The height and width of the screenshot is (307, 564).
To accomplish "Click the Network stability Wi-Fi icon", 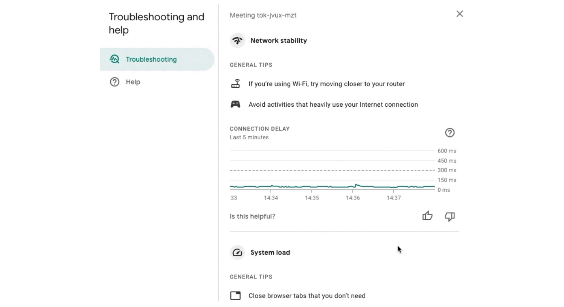I will (x=237, y=41).
